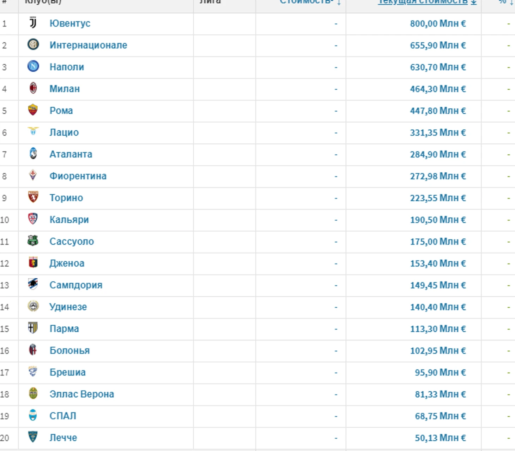Open the Эллас Верона club link
The height and width of the screenshot is (451, 515).
pos(82,394)
